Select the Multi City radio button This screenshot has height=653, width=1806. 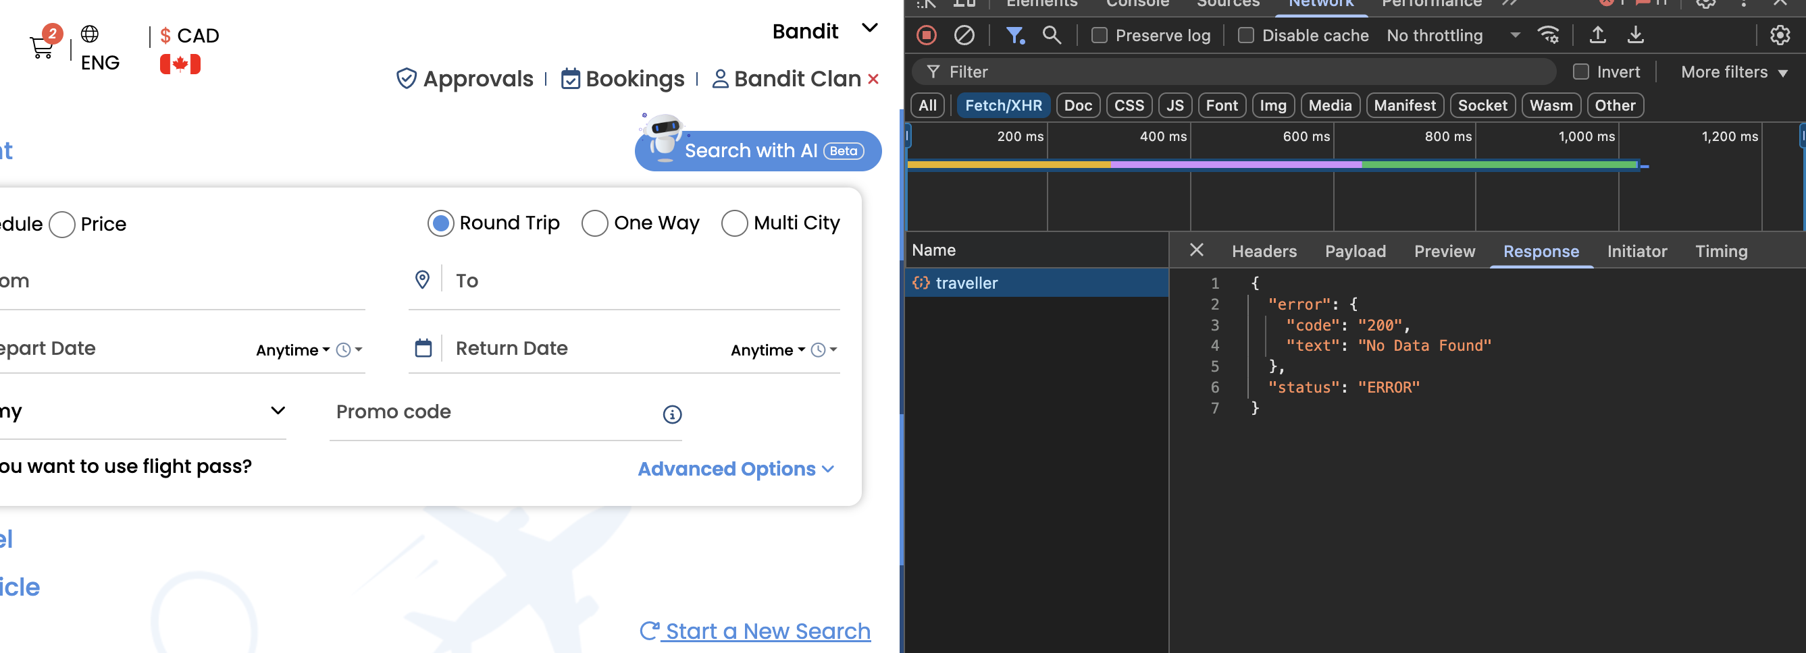pyautogui.click(x=734, y=223)
